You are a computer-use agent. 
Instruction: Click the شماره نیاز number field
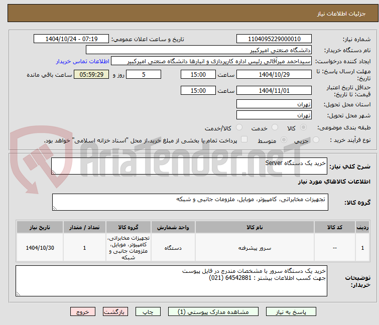274,39
